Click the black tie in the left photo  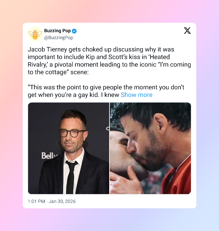click(x=71, y=177)
